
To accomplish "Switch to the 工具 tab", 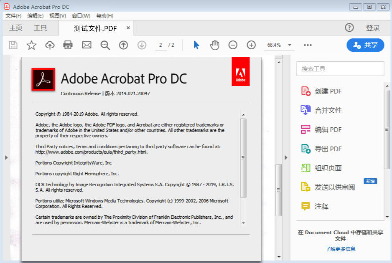I will click(x=41, y=28).
